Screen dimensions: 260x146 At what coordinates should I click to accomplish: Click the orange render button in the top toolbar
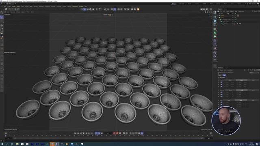pos(138,9)
